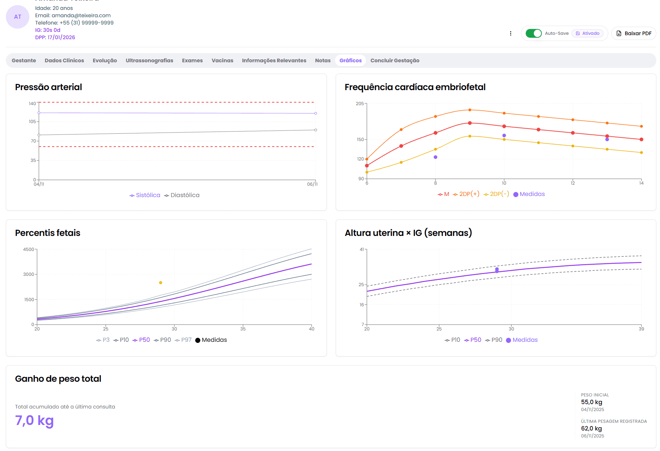Switch to the Ultrassonografias tab

click(x=149, y=60)
